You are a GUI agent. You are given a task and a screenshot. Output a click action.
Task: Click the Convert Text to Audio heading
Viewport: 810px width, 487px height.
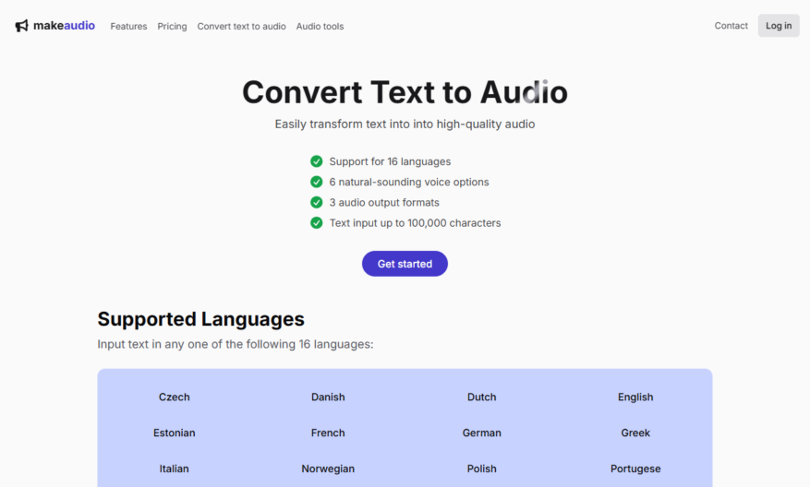coord(405,92)
